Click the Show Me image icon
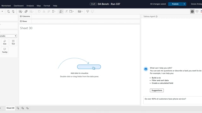 pos(80,11)
